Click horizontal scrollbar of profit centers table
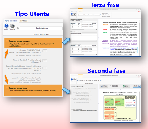The width and height of the screenshot is (148, 129). (x=84, y=30)
